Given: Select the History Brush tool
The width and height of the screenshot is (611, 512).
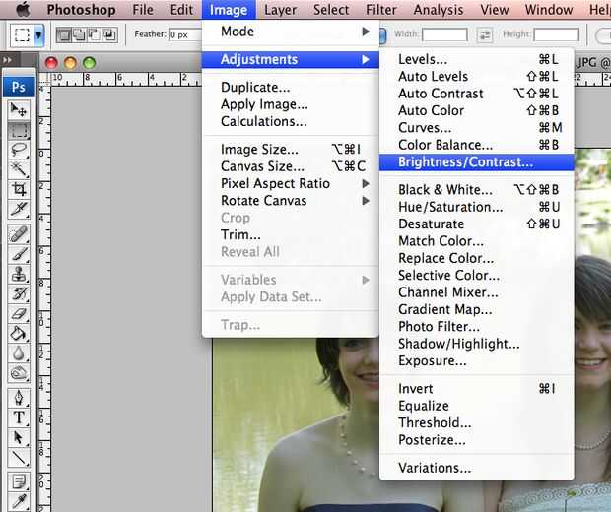Looking at the screenshot, I should (19, 293).
